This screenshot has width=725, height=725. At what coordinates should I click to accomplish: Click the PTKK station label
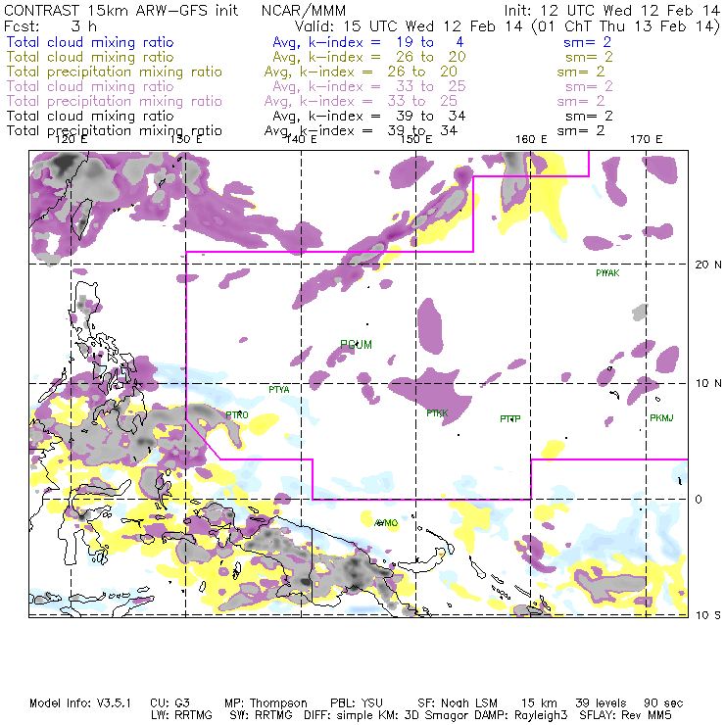click(x=437, y=412)
